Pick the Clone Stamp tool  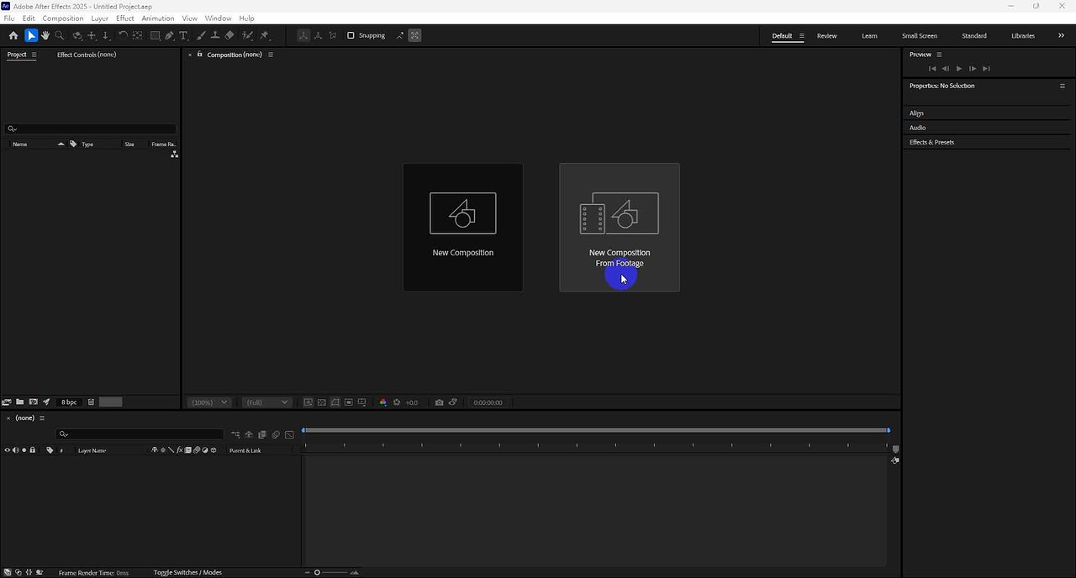[x=215, y=35]
